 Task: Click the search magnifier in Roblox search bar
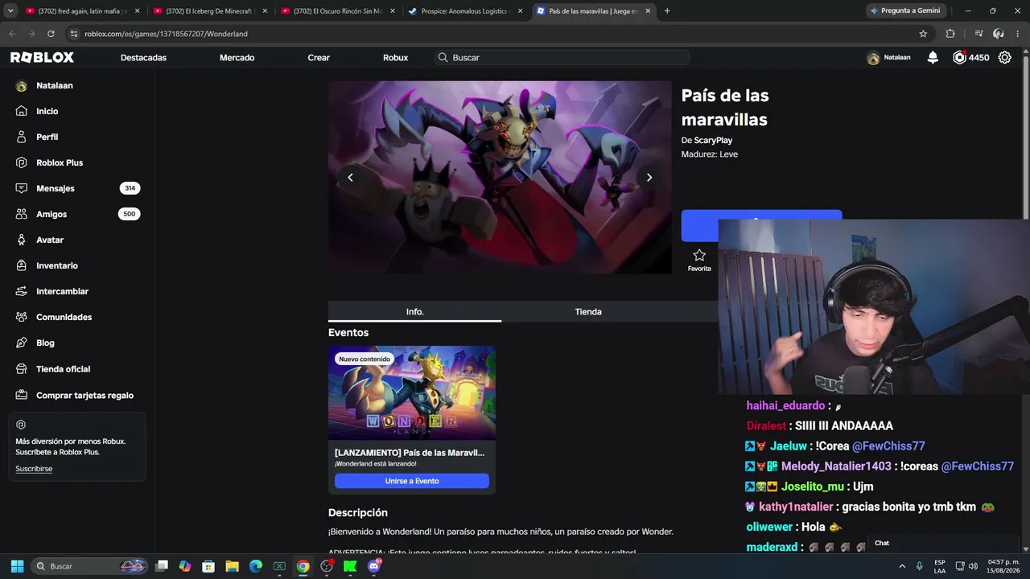coord(443,58)
